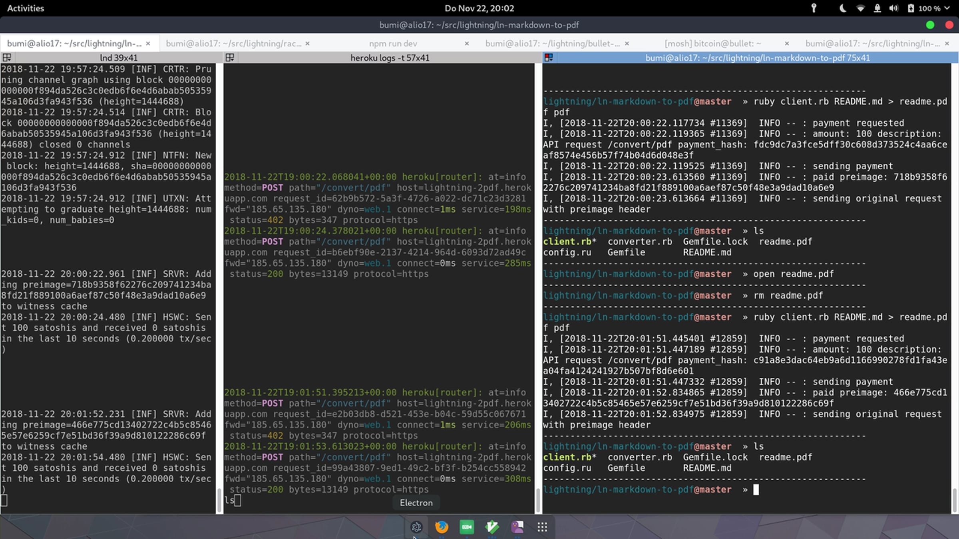Open gVim from the dock

(x=492, y=527)
